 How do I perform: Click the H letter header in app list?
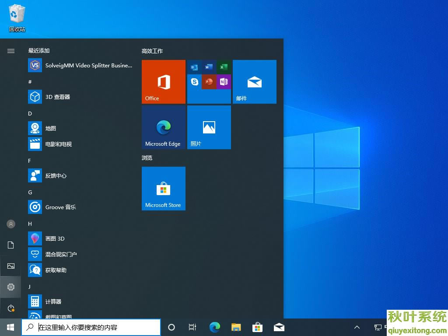(30, 224)
